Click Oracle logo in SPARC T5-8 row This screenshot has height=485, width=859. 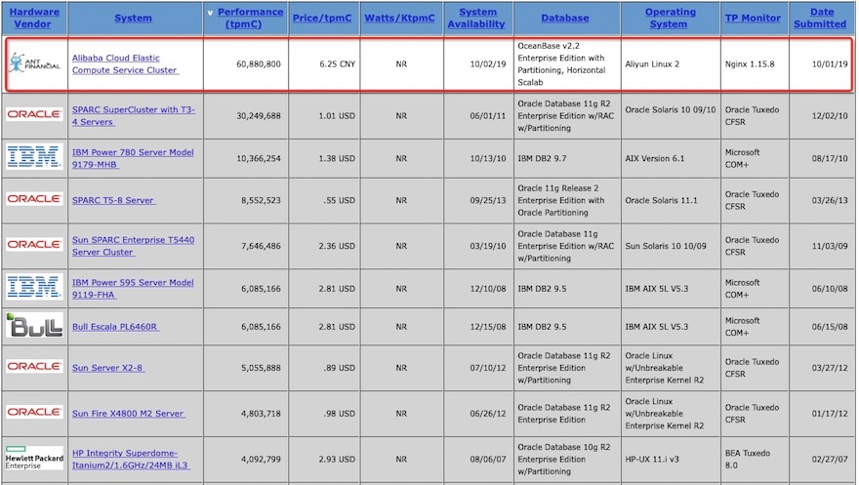coord(34,199)
